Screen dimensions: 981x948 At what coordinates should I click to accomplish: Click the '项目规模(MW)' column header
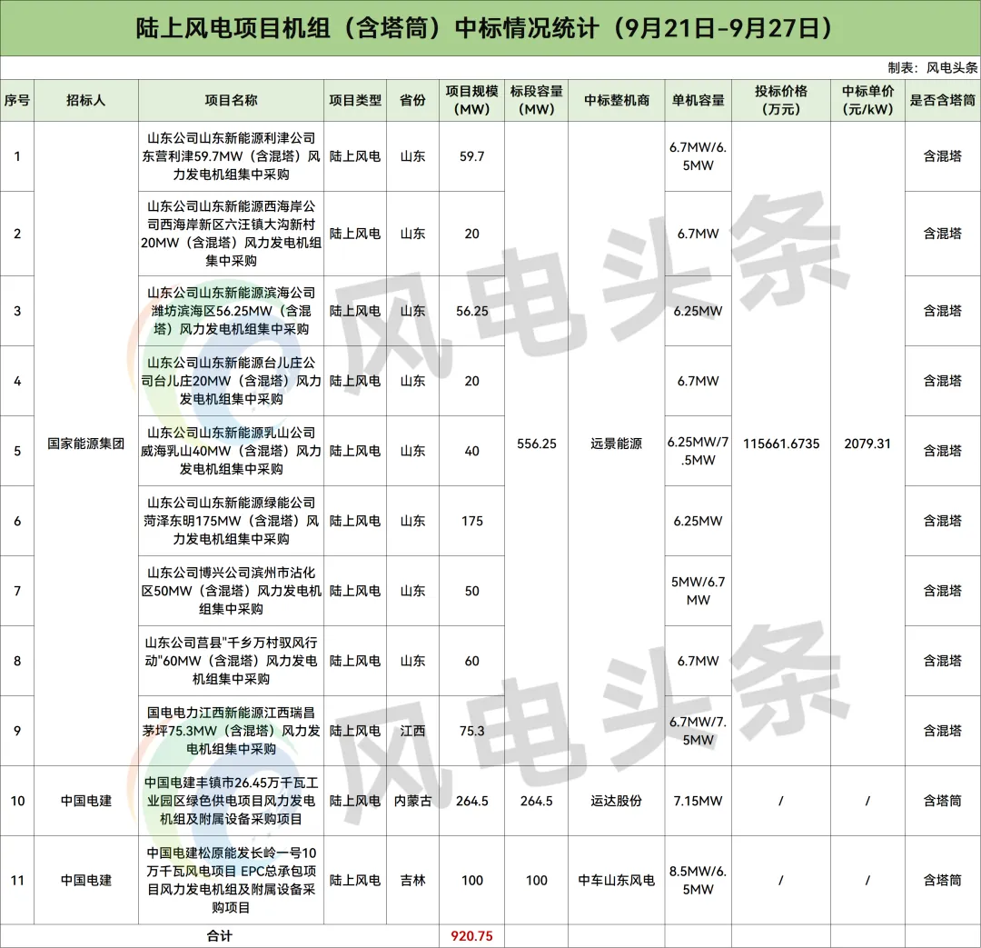pos(471,100)
